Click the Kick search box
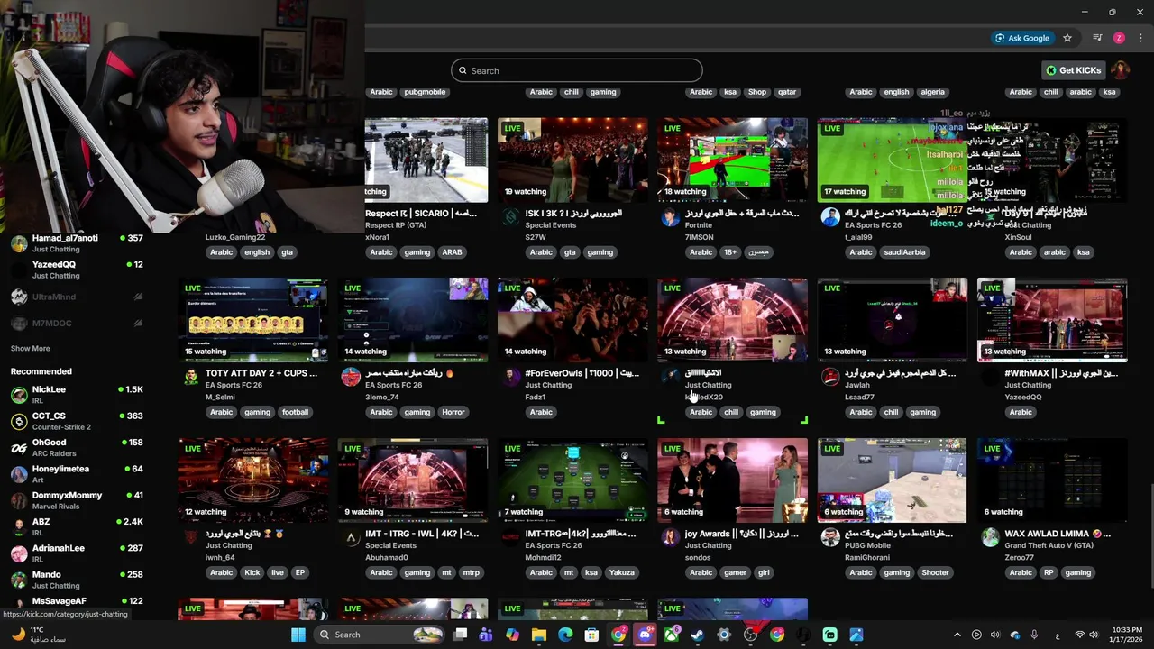This screenshot has height=649, width=1154. tap(577, 70)
